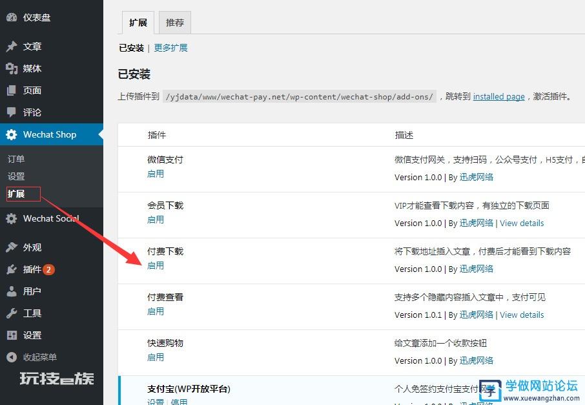The image size is (585, 405).
Task: Click the paintbrush icon beside 外观
Action: click(x=12, y=247)
